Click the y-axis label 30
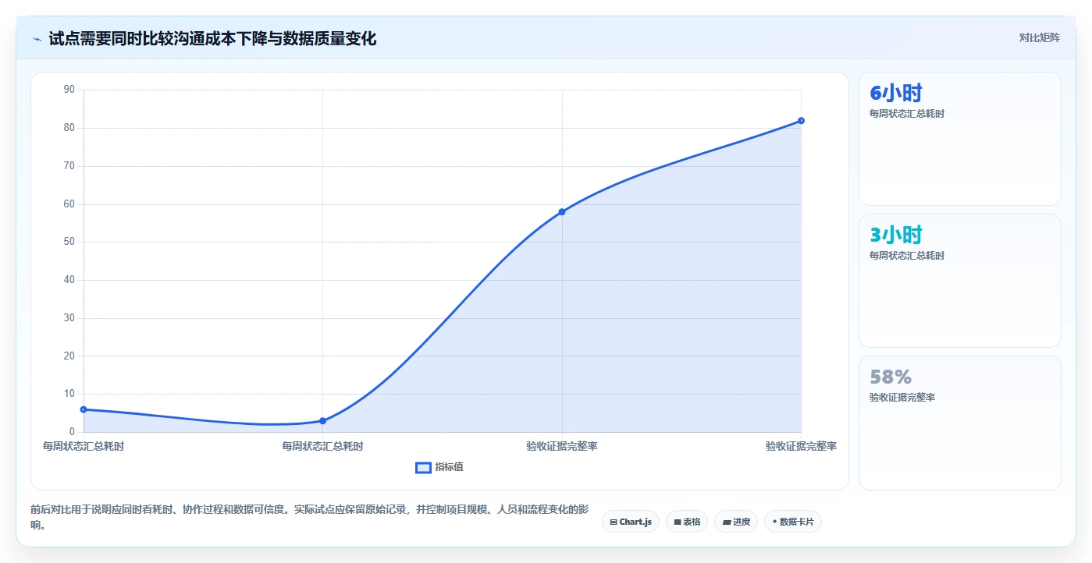This screenshot has height=563, width=1092. coord(69,318)
